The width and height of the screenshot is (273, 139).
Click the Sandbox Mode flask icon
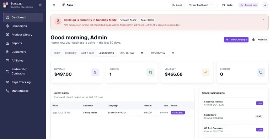pyautogui.click(x=58, y=22)
